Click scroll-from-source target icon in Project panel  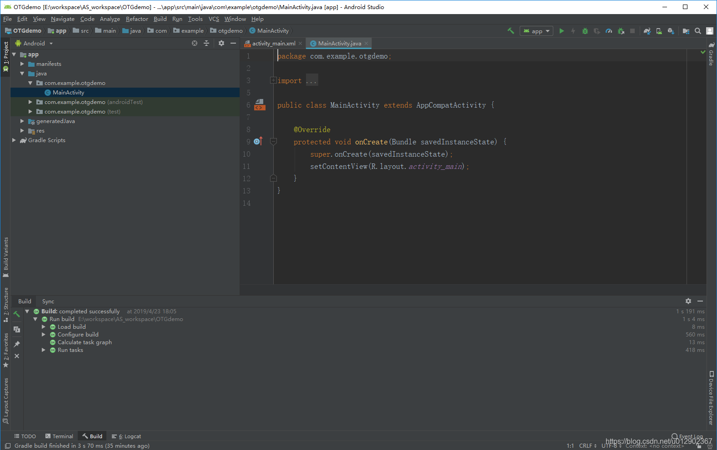(195, 43)
